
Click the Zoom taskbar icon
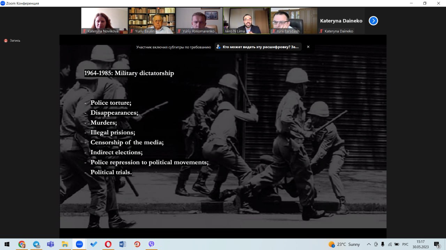click(x=79, y=244)
